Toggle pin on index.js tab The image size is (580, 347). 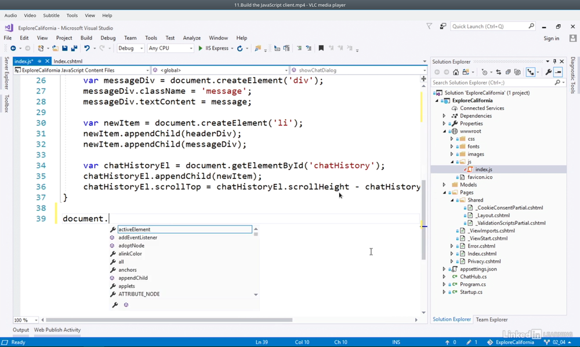click(39, 61)
